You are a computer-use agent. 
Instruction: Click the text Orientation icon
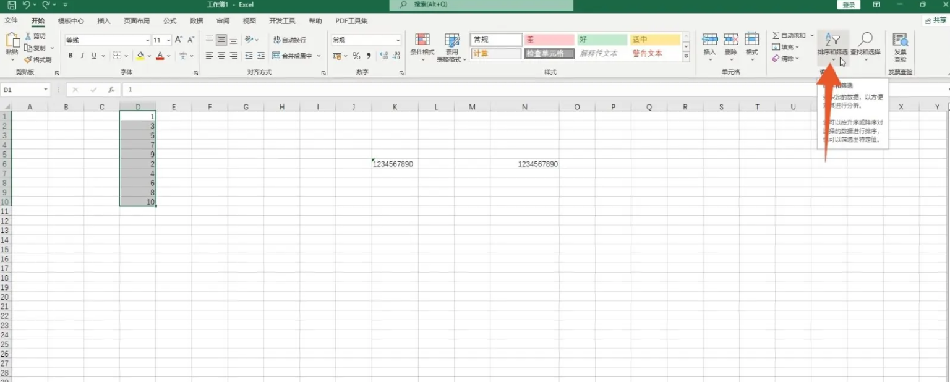(x=249, y=40)
